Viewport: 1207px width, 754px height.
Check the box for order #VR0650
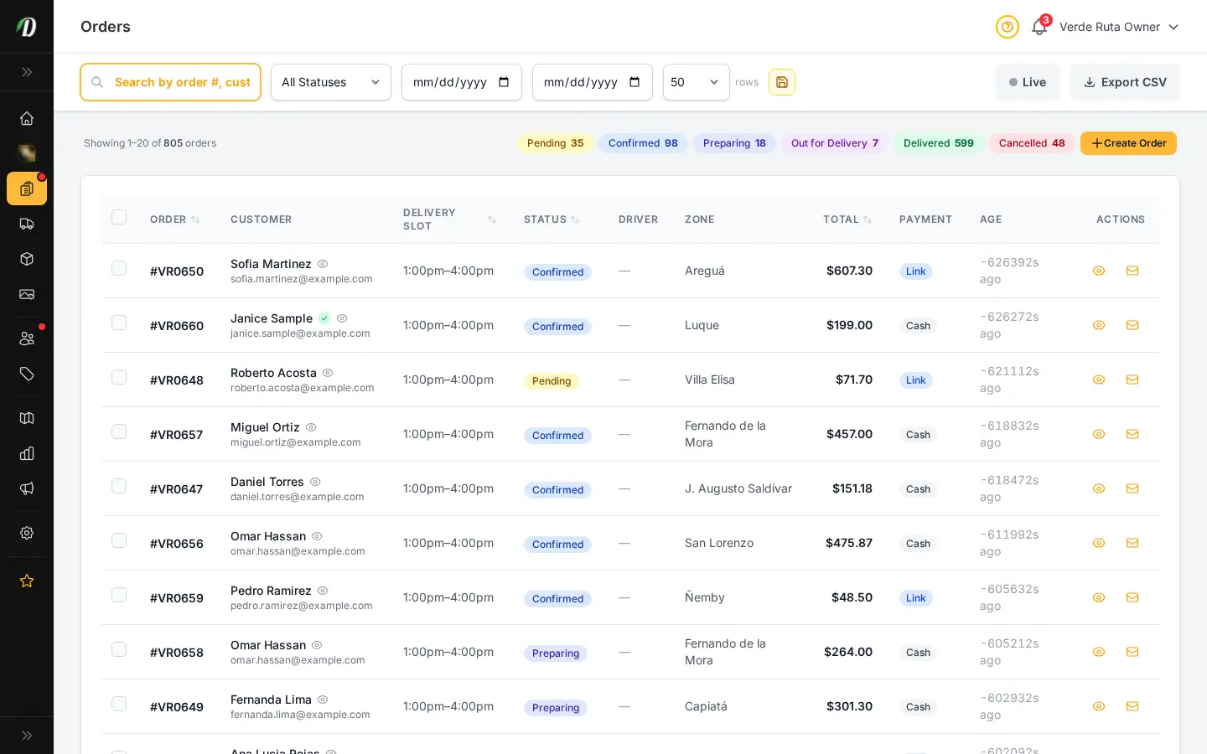point(119,268)
